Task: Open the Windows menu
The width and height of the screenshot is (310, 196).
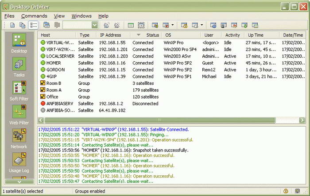Action: point(81,16)
